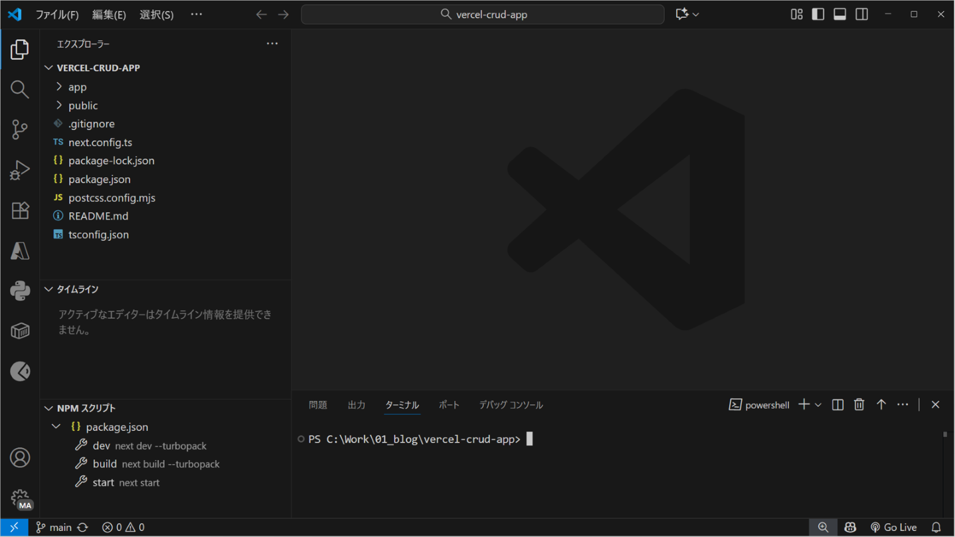Toggle the bottom panel visibility
Screen dimensions: 955x537
pos(840,15)
